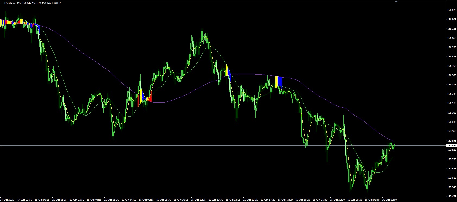Click the '15 Oct 21:40' time label
This screenshot has height=202, width=457.
point(320,200)
